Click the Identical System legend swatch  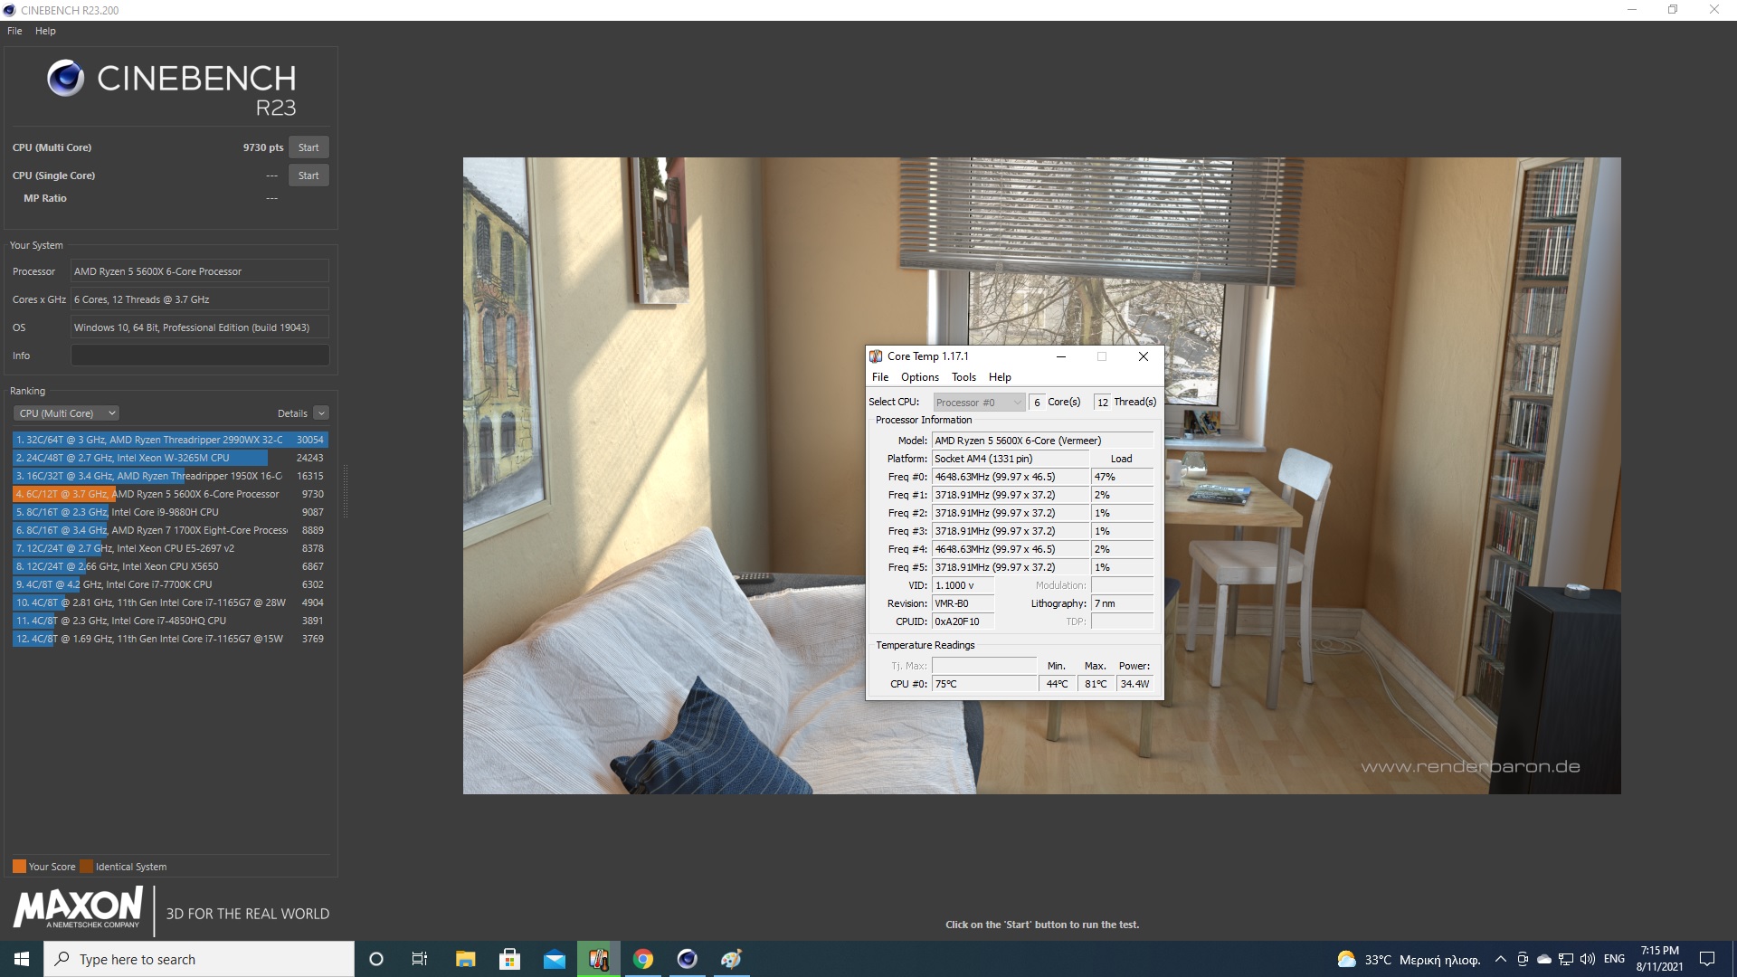click(x=86, y=867)
